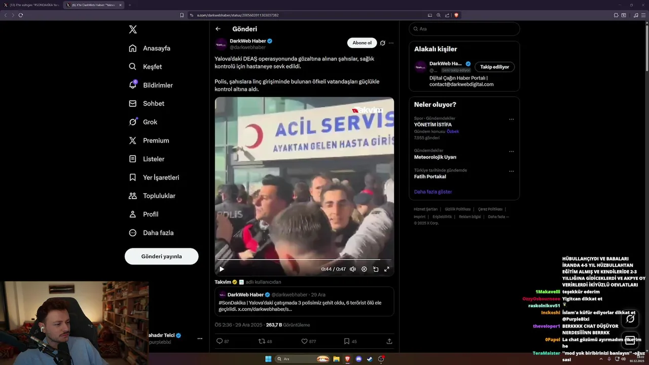Open Topluluklar communities
This screenshot has width=649, height=365.
pyautogui.click(x=152, y=196)
